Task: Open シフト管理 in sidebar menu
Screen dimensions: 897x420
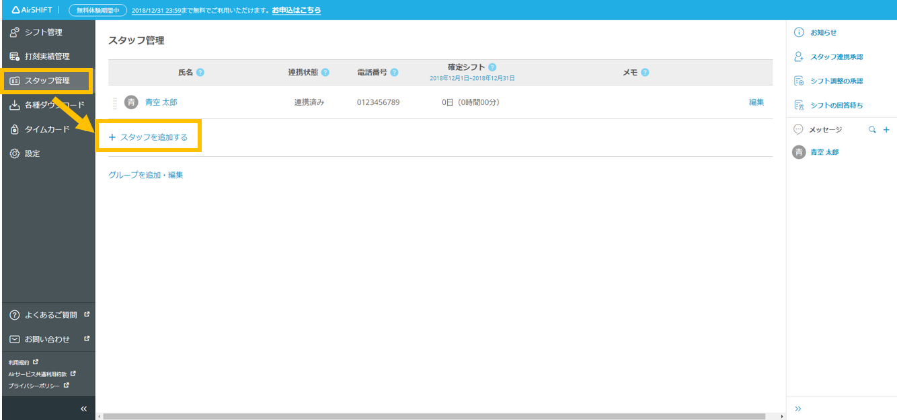Action: (43, 32)
